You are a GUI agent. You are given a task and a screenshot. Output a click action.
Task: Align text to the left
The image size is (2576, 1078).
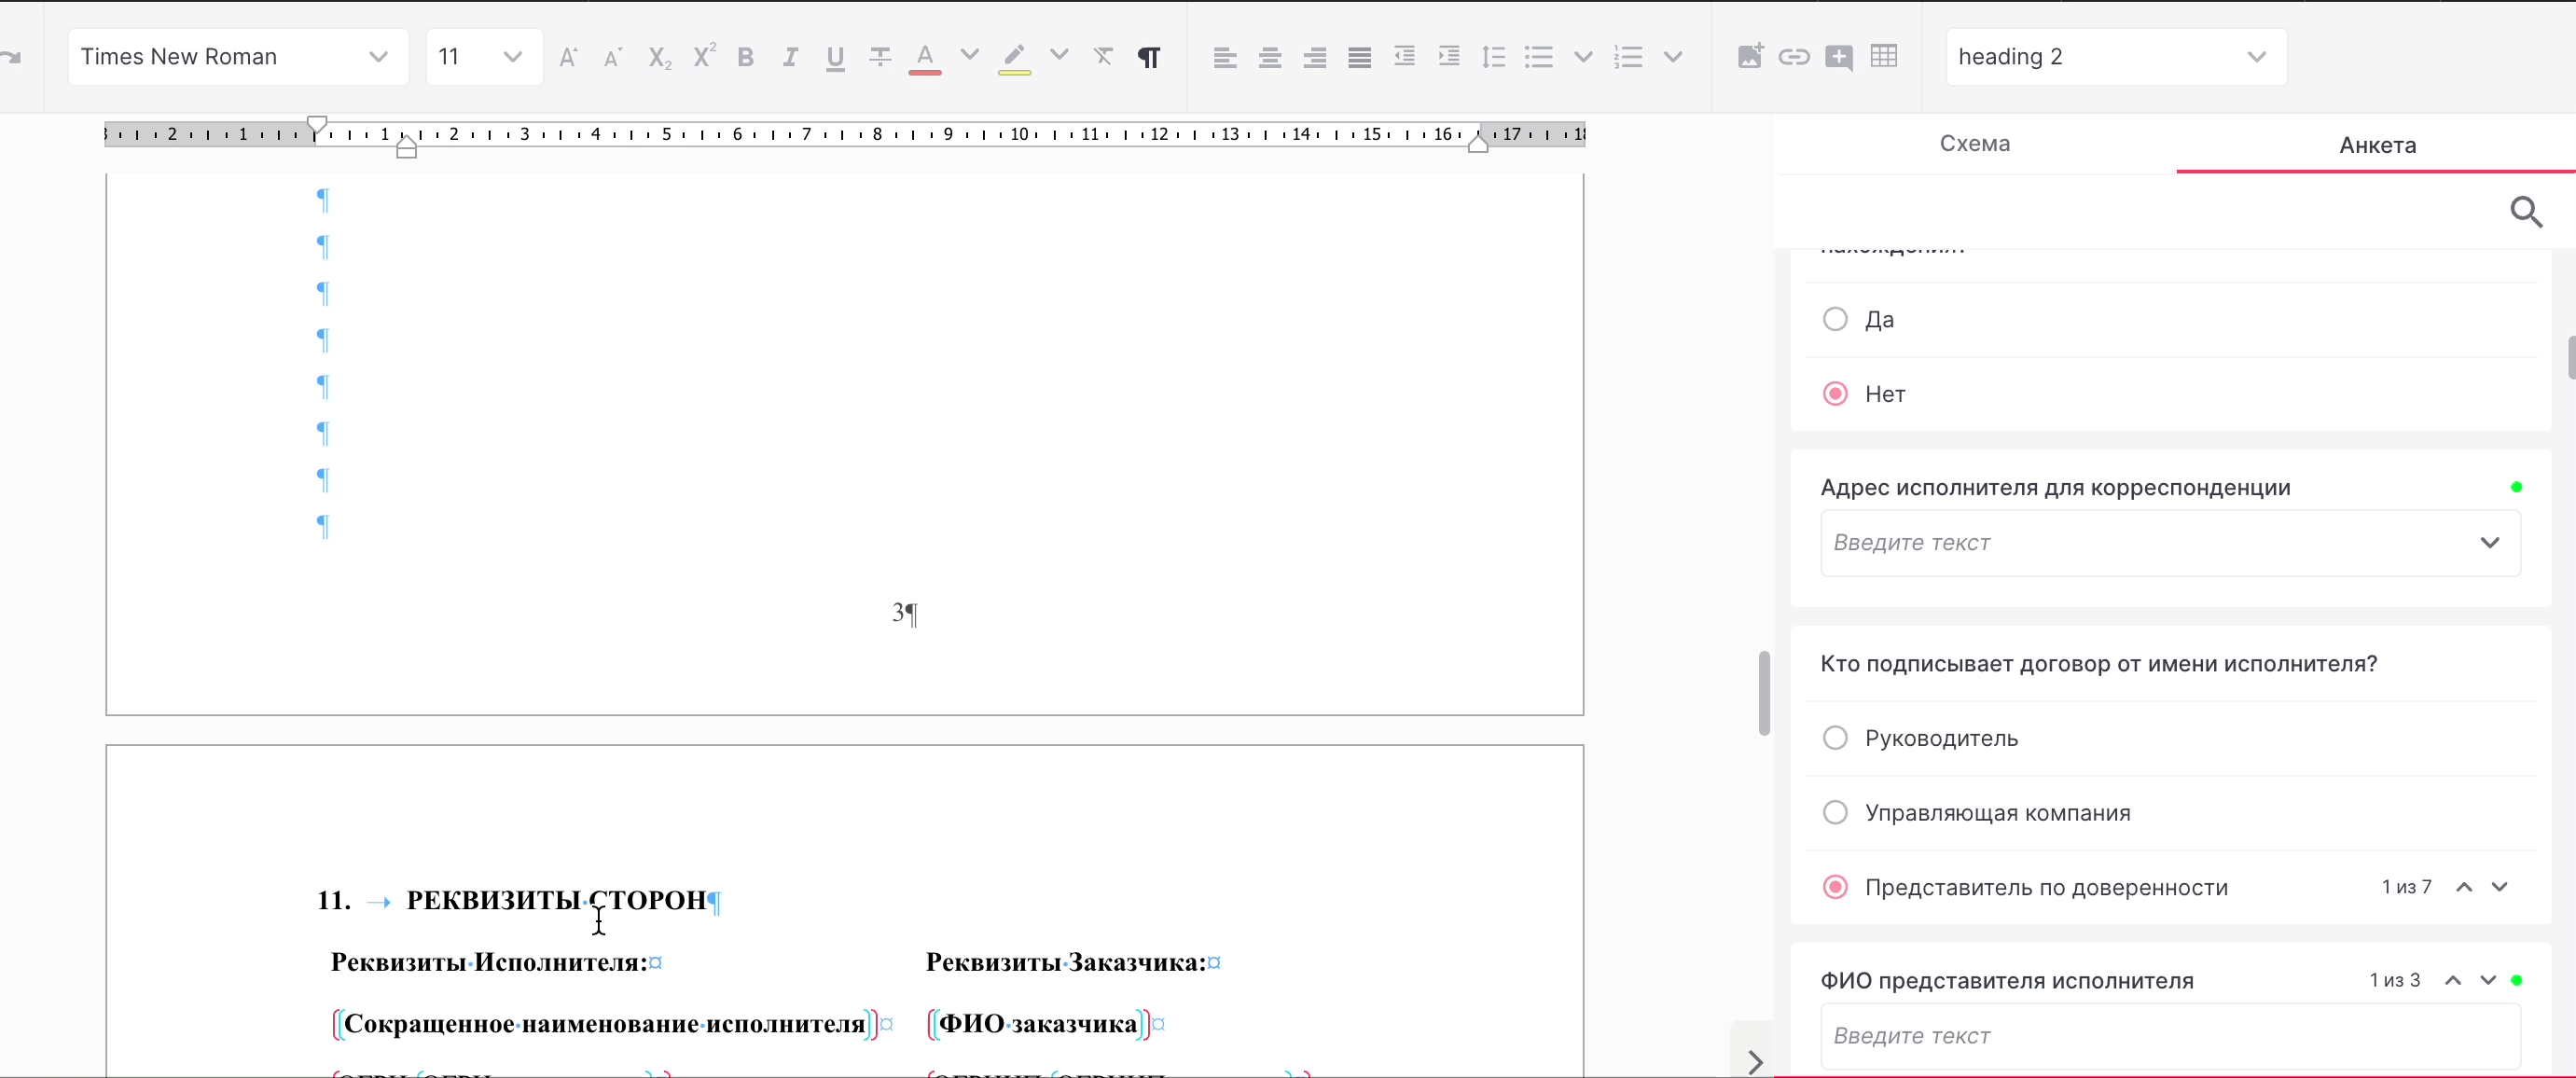tap(1225, 57)
